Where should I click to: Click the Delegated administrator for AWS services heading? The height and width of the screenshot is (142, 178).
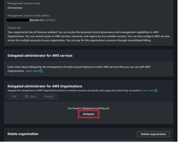point(40,56)
